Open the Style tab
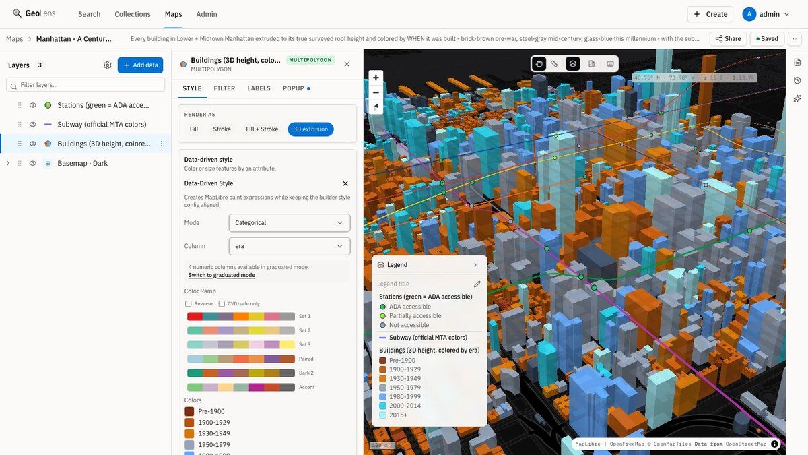This screenshot has width=808, height=455. click(192, 88)
